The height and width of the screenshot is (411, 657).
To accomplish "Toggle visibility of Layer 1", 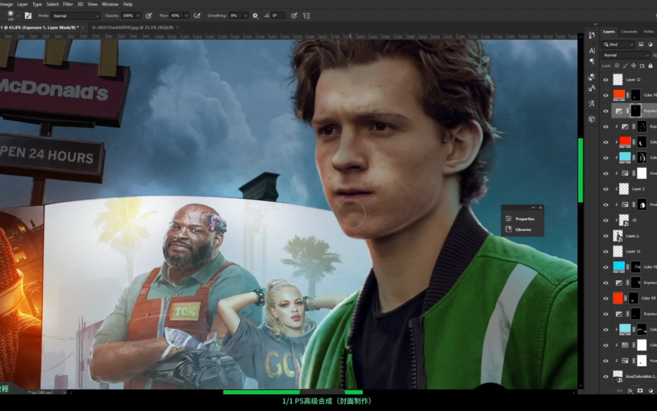I will (606, 236).
